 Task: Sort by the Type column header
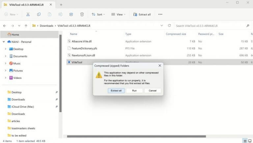(128, 34)
